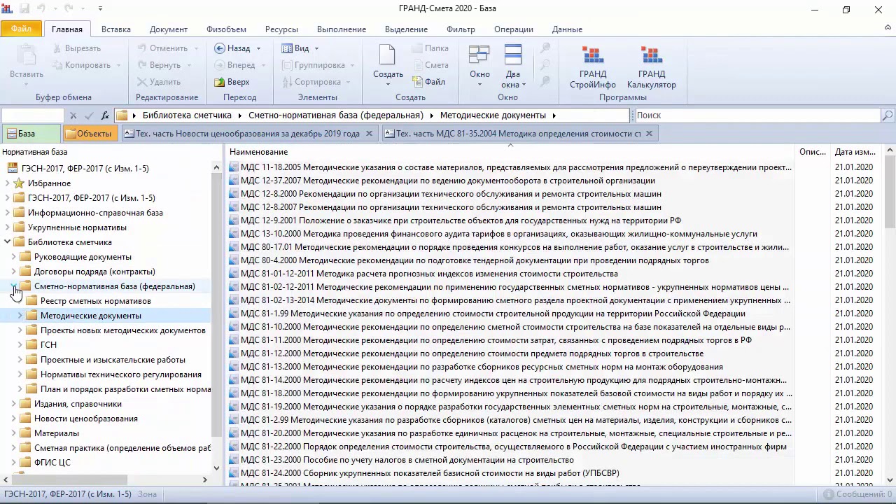Click the Избранное star icon
896x504 pixels.
(19, 183)
